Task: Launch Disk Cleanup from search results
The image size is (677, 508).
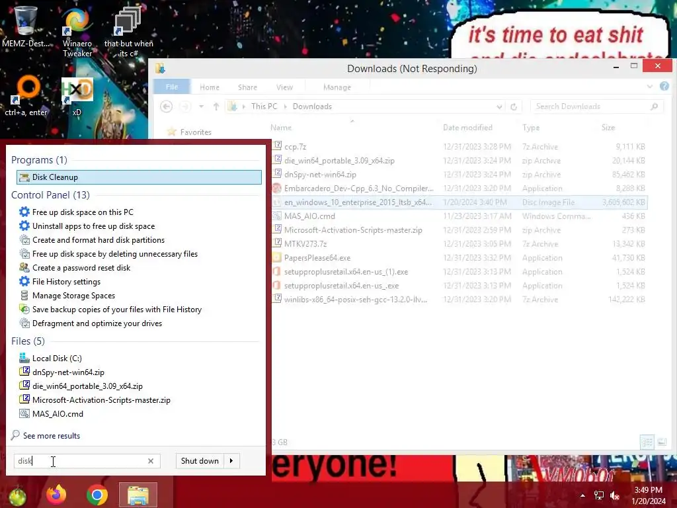Action: [x=139, y=177]
